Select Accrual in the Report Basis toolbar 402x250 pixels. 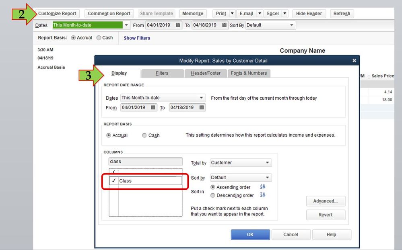73,38
